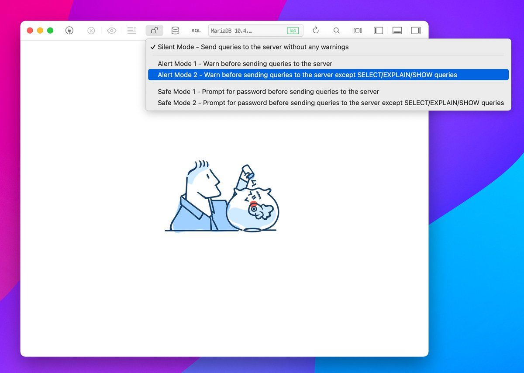
Task: Toggle the left sidebar panel
Action: 378,31
